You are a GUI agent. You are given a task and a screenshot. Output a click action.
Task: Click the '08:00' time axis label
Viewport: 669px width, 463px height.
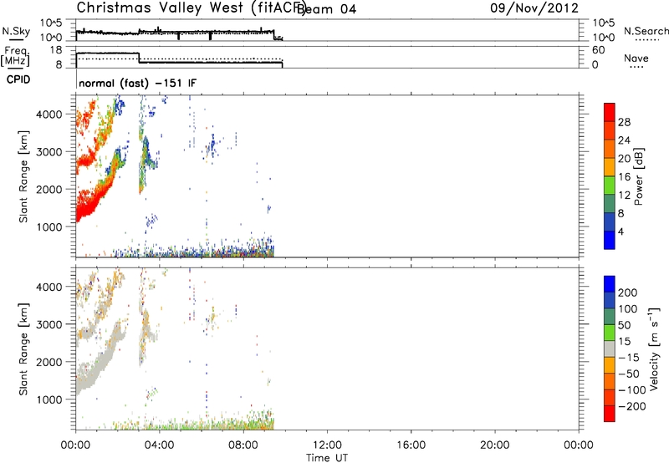[243, 445]
